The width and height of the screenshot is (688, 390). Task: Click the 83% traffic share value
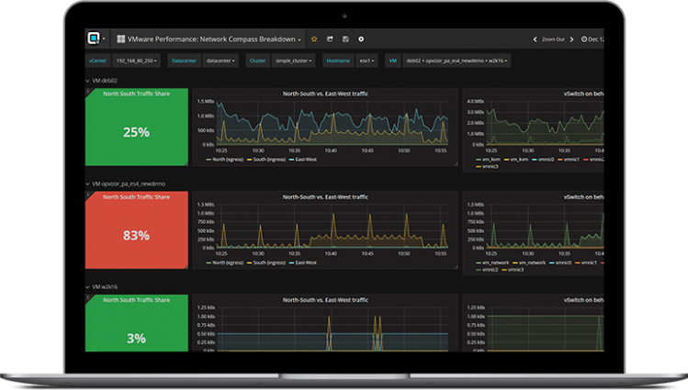[x=137, y=236]
